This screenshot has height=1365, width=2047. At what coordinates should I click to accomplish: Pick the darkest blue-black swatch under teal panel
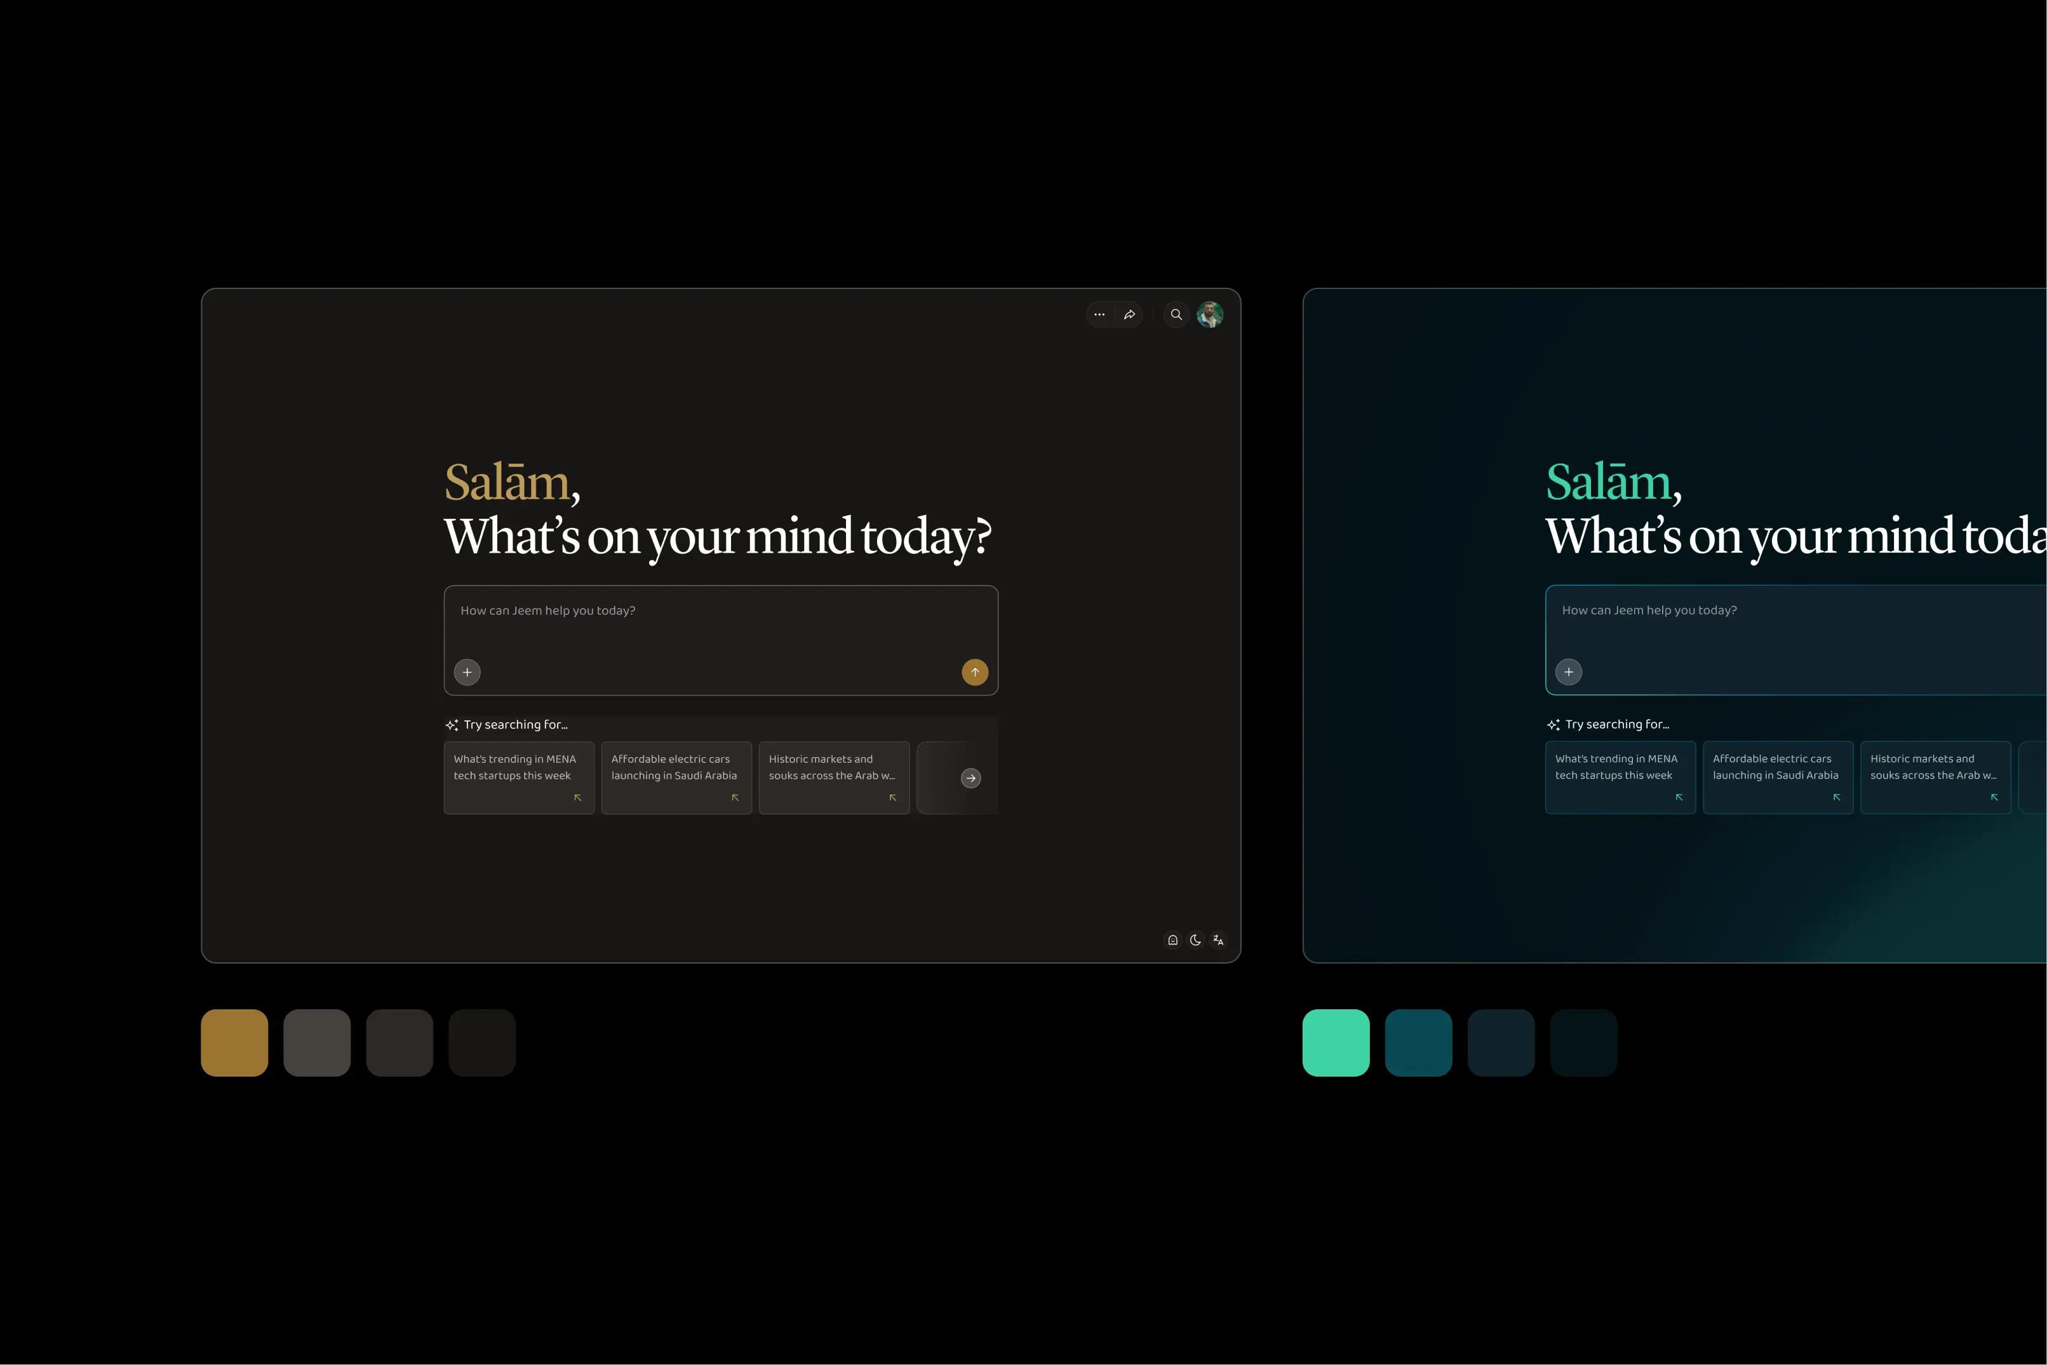[1584, 1043]
